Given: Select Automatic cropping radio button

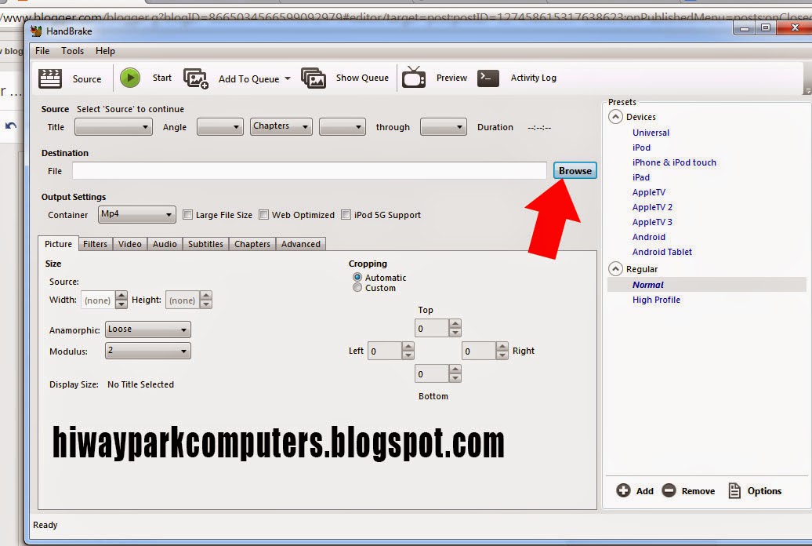Looking at the screenshot, I should (357, 277).
